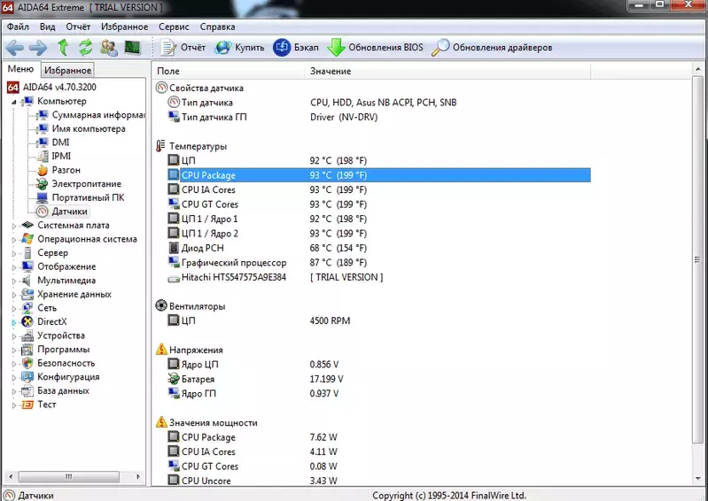Select the Батарея voltage row
Viewport: 708px width, 501px height.
pyautogui.click(x=378, y=379)
